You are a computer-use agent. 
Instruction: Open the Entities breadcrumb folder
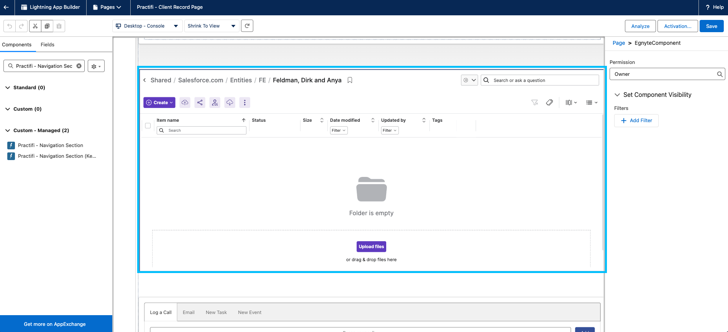pyautogui.click(x=241, y=80)
